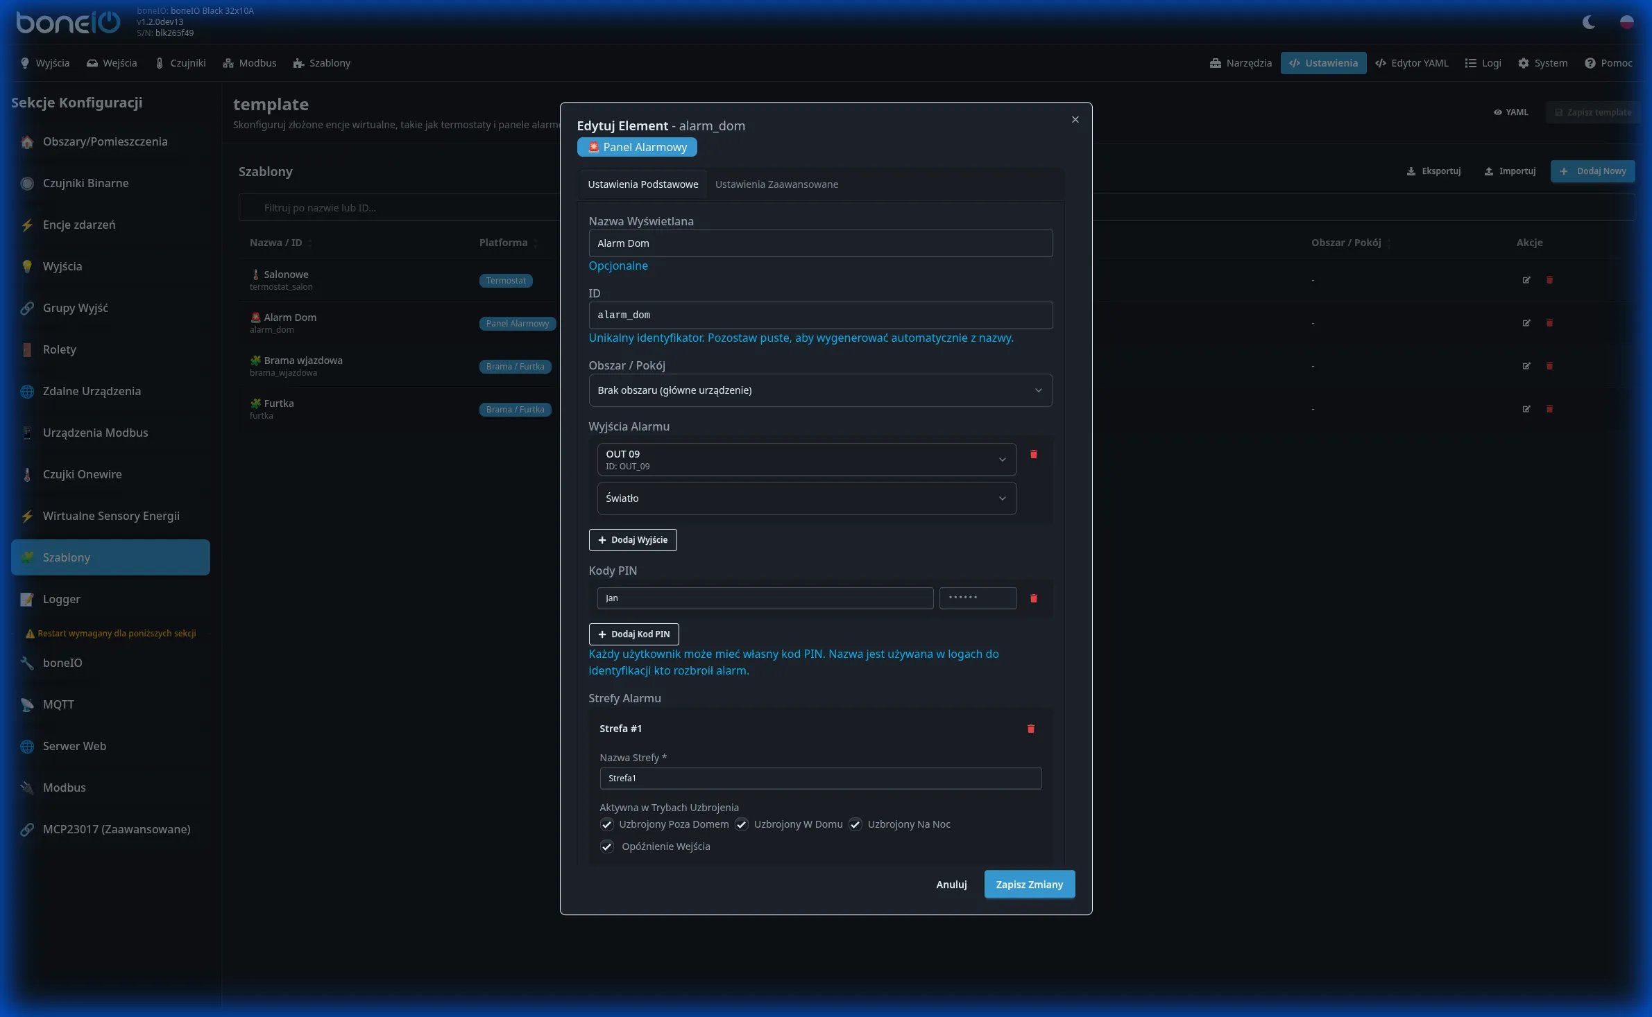Click Zapisz Zmiany button
The height and width of the screenshot is (1017, 1652).
(x=1029, y=885)
